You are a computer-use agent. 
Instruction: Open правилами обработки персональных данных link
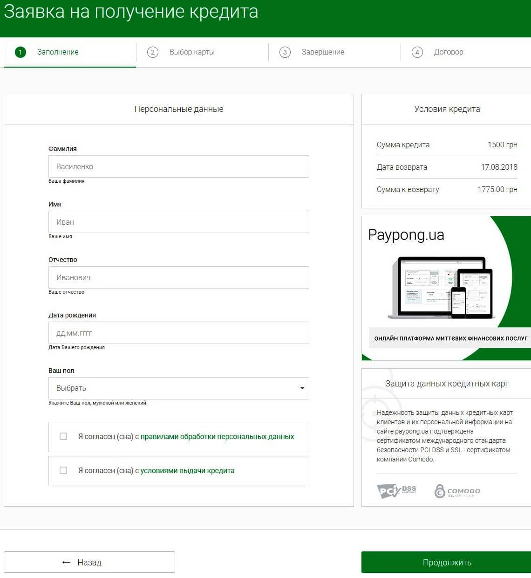click(x=217, y=437)
